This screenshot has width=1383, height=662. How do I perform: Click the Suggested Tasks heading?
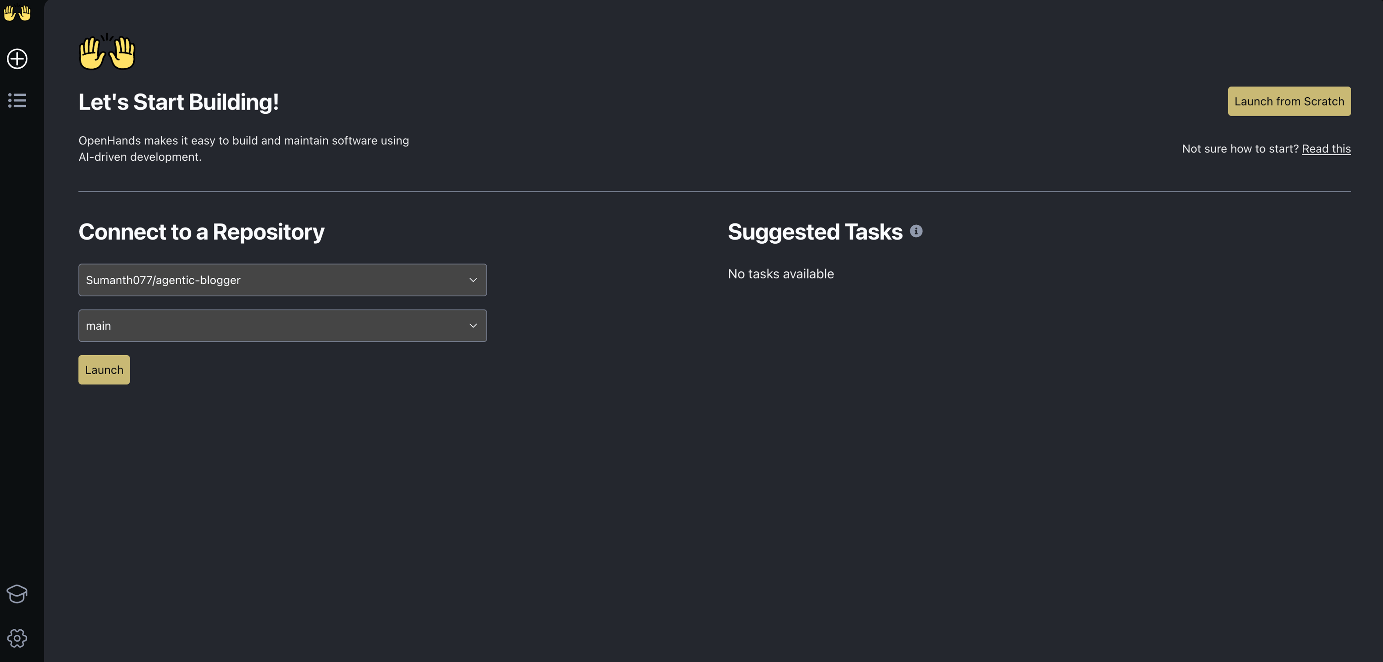click(815, 232)
